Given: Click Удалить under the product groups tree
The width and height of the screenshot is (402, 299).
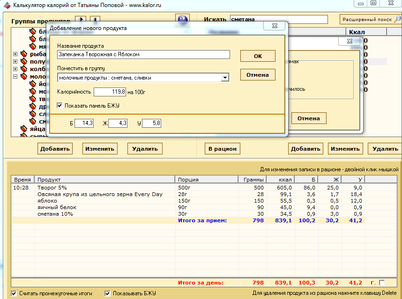Looking at the screenshot, I should [x=145, y=149].
